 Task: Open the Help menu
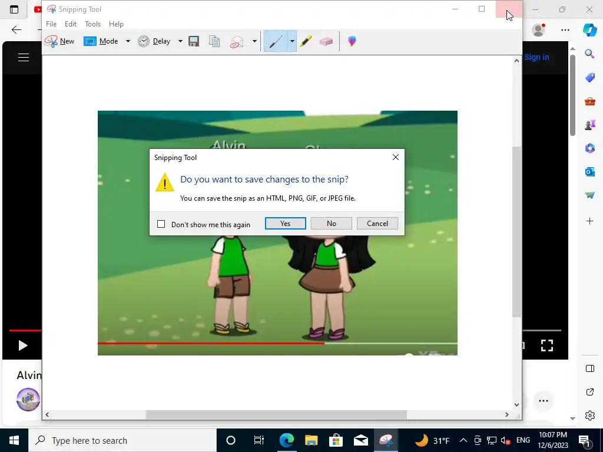point(116,24)
